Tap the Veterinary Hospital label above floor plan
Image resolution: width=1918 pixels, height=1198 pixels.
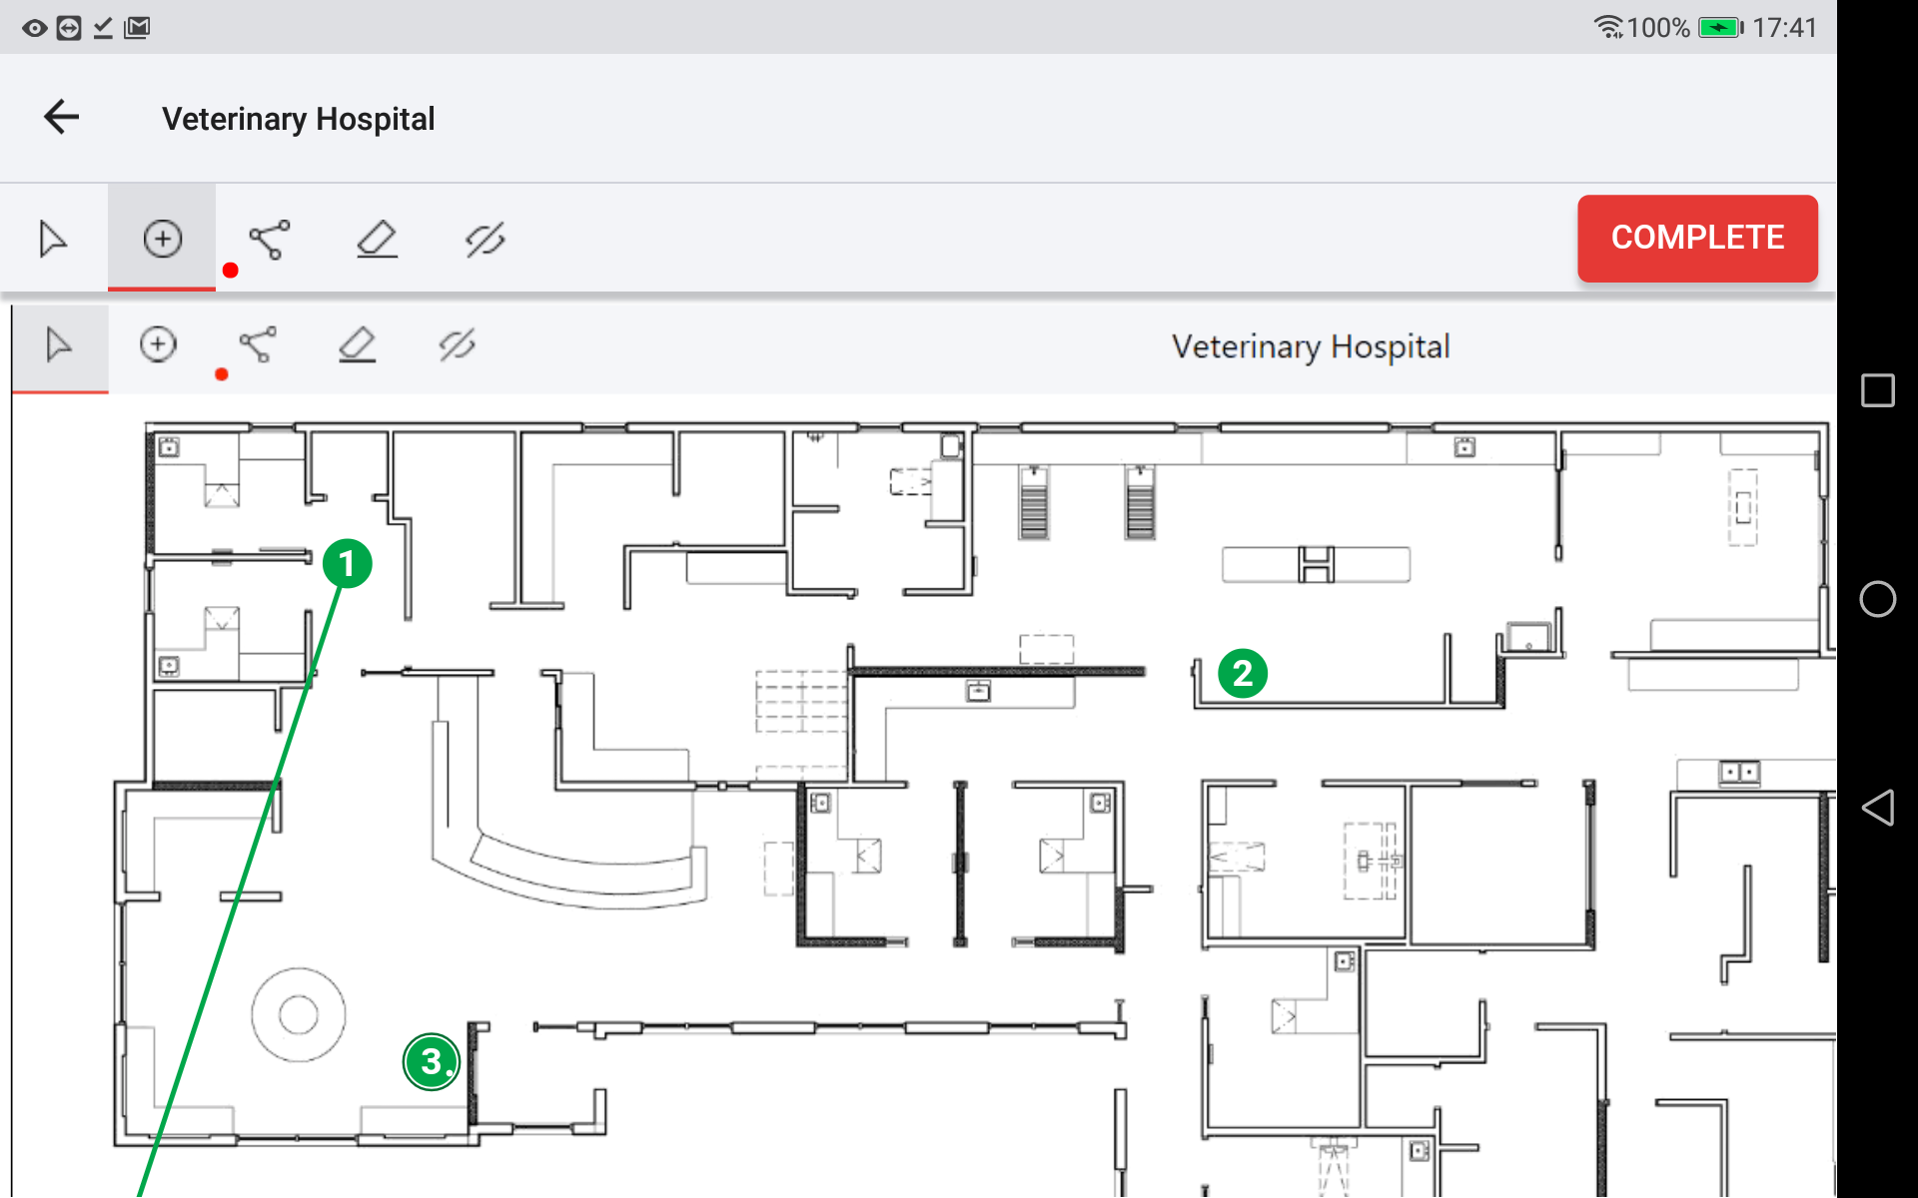click(x=1311, y=346)
